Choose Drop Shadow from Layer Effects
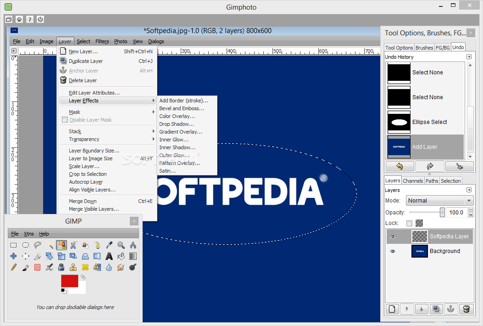 click(177, 124)
